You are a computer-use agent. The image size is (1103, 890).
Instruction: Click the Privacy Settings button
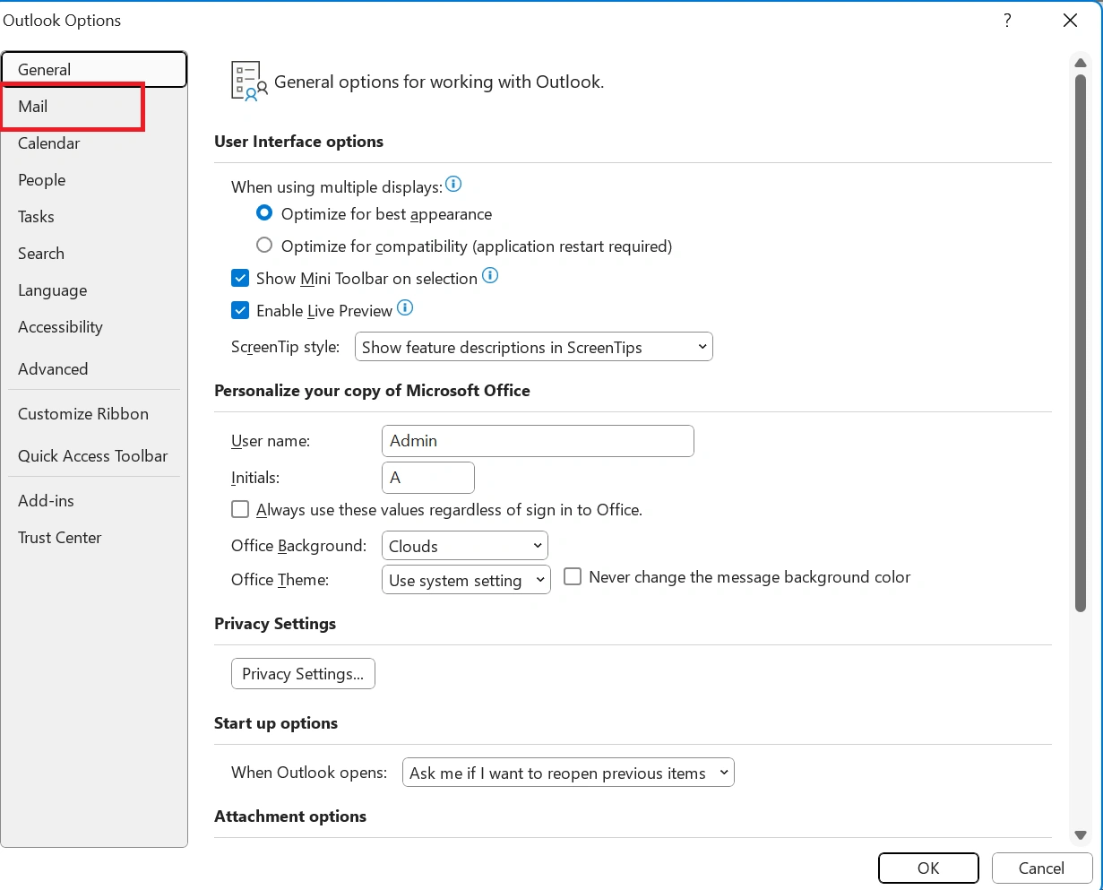coord(303,674)
